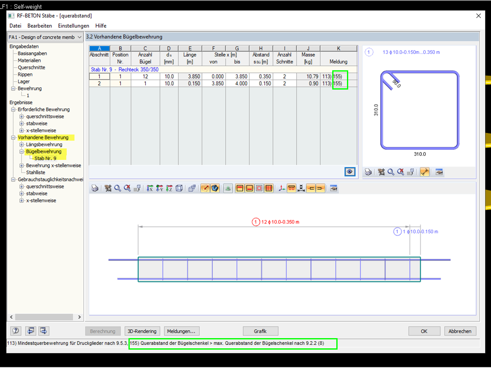
Task: Click the picture export icon in the lower toolbar
Action: 334,188
